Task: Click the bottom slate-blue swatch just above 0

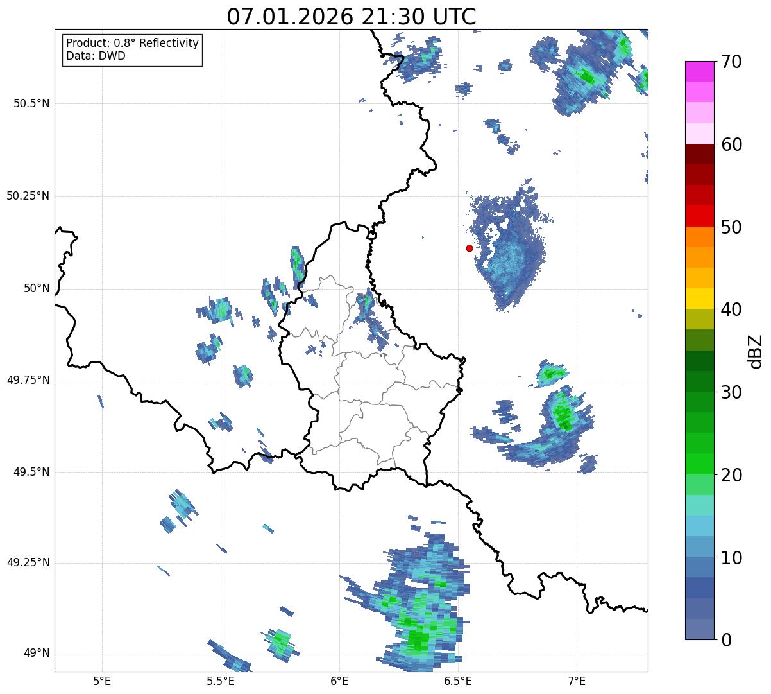Action: [699, 629]
